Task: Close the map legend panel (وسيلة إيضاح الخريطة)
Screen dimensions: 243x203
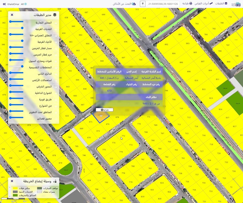Action: (12, 181)
